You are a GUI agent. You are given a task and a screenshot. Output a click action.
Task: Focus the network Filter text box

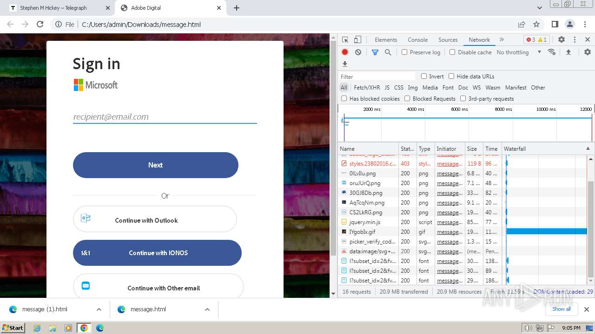[x=377, y=77]
